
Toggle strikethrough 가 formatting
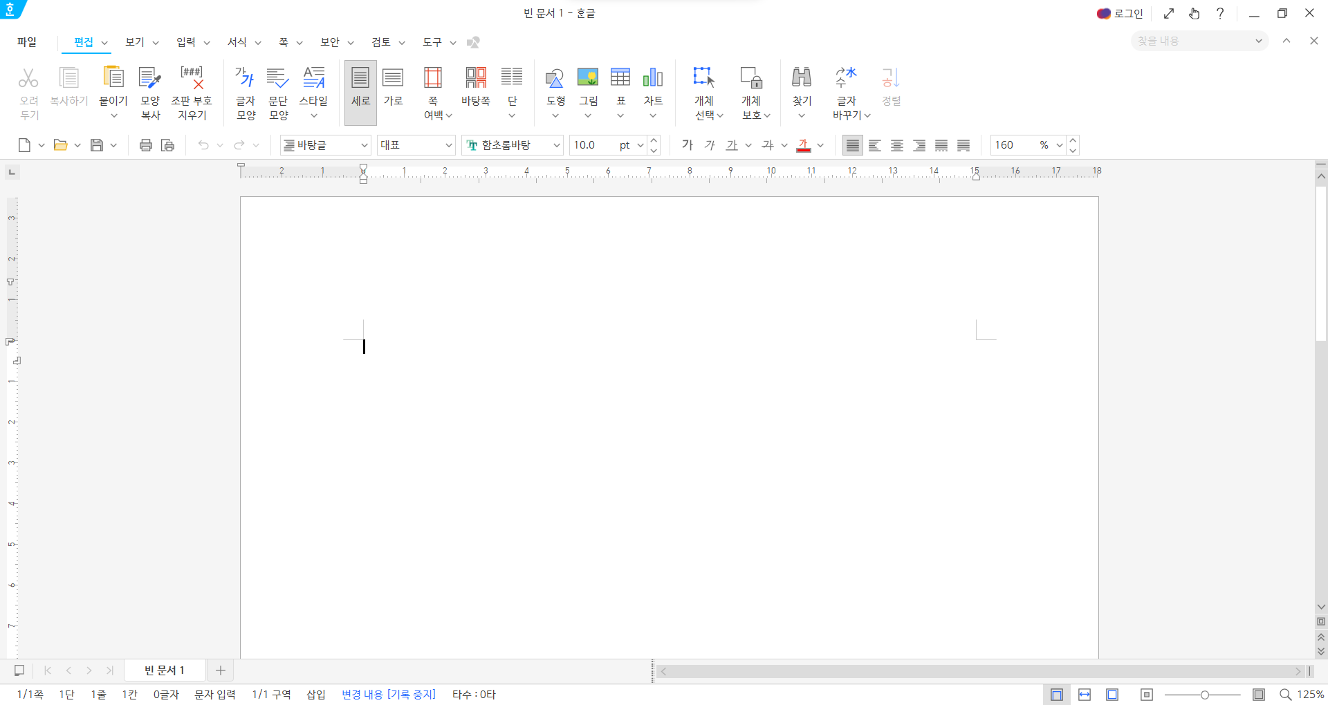(768, 145)
